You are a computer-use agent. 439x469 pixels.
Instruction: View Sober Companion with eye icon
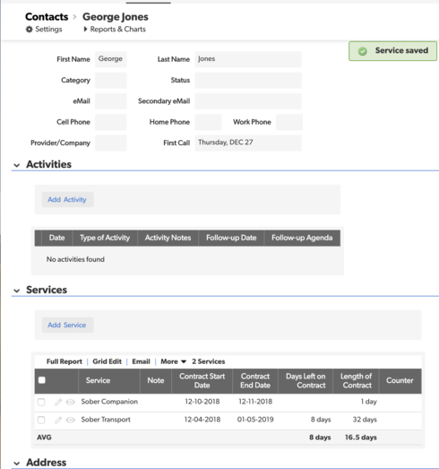click(x=71, y=402)
